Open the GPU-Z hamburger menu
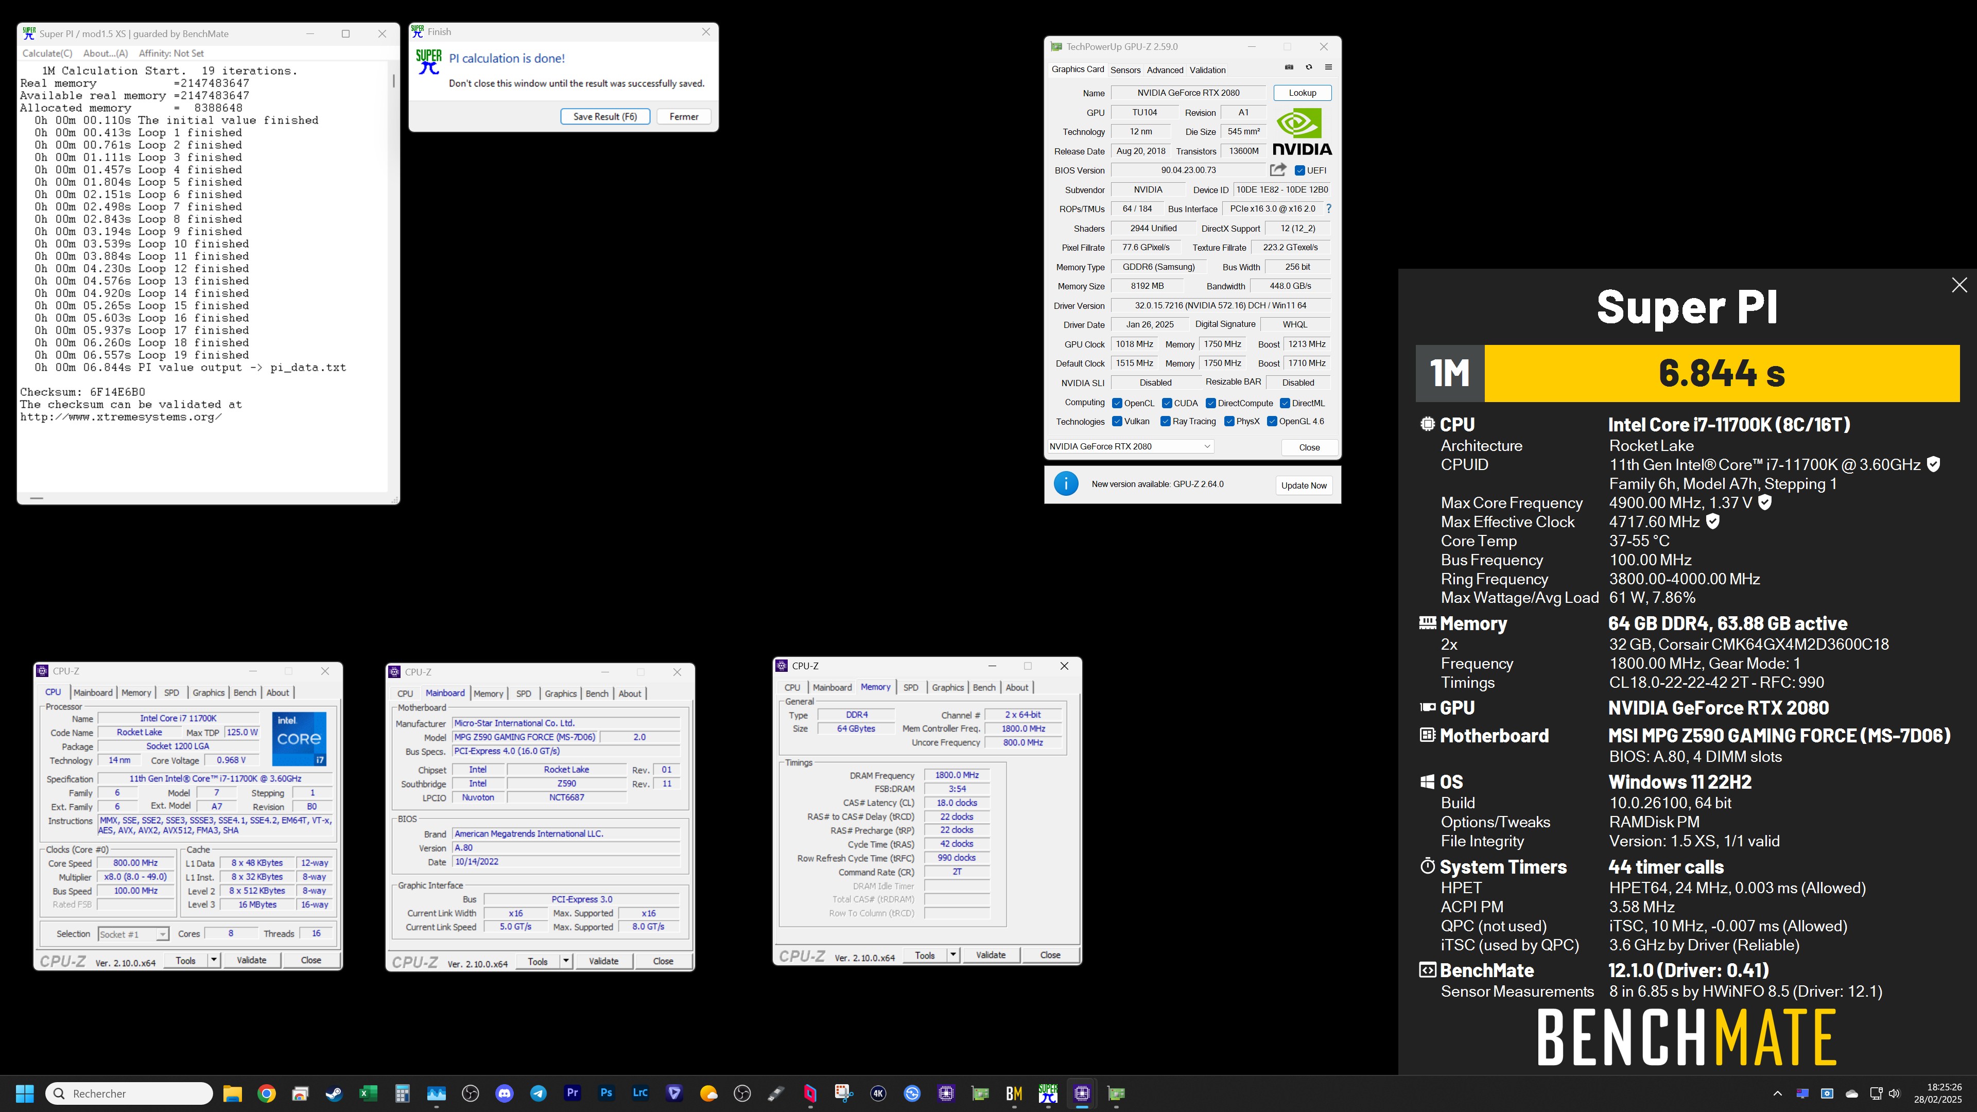 click(1328, 67)
